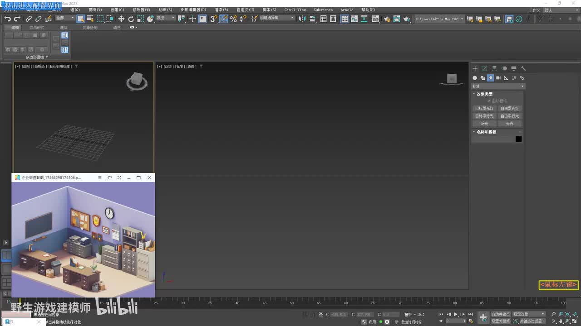581x326 pixels.
Task: Click the Select and Manipulate icon
Action: pyautogui.click(x=192, y=19)
